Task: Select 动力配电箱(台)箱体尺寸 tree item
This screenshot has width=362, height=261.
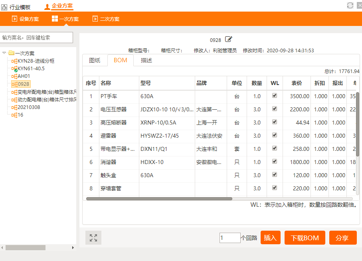Action: point(47,100)
